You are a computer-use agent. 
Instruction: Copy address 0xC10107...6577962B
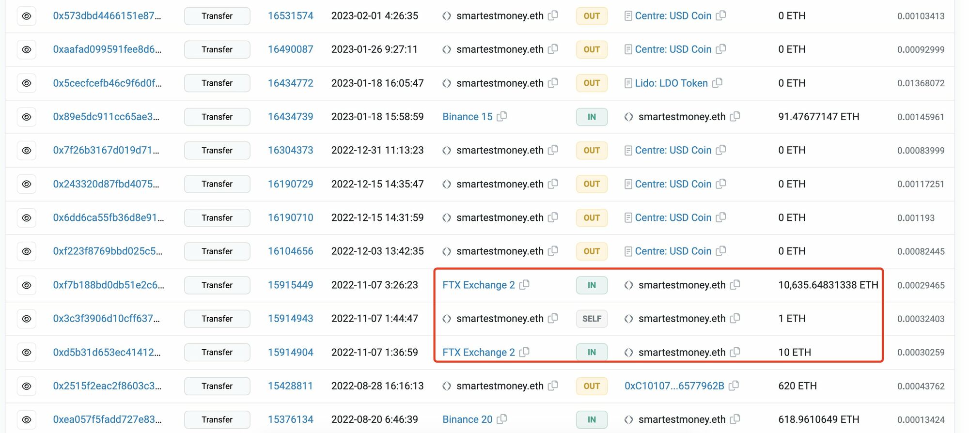coord(734,386)
